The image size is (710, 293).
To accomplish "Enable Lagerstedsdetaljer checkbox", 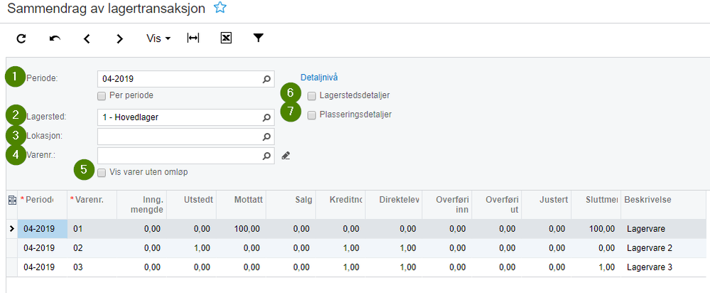I will (311, 96).
